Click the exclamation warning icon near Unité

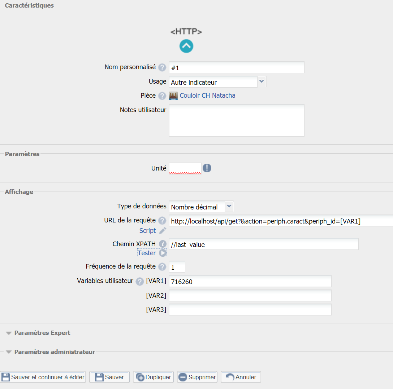click(x=207, y=168)
